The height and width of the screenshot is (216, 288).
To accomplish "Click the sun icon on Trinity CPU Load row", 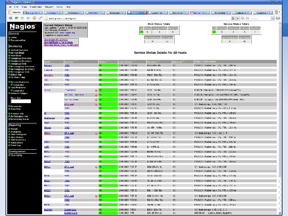I will pyautogui.click(x=96, y=133).
